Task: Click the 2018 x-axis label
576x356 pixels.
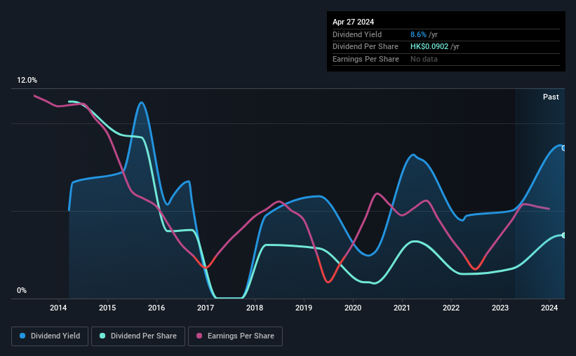Action: pyautogui.click(x=255, y=308)
